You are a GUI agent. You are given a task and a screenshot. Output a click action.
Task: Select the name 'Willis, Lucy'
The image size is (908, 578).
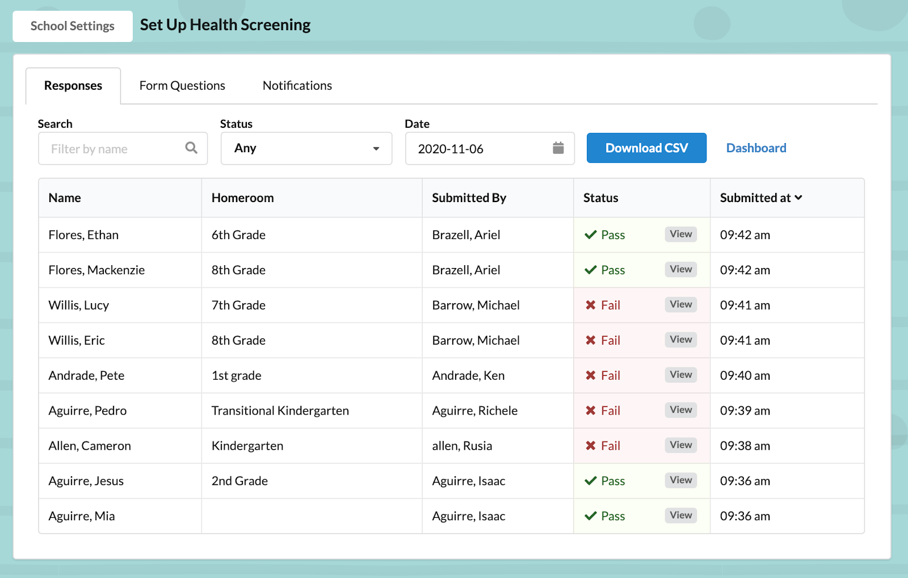pyautogui.click(x=79, y=305)
